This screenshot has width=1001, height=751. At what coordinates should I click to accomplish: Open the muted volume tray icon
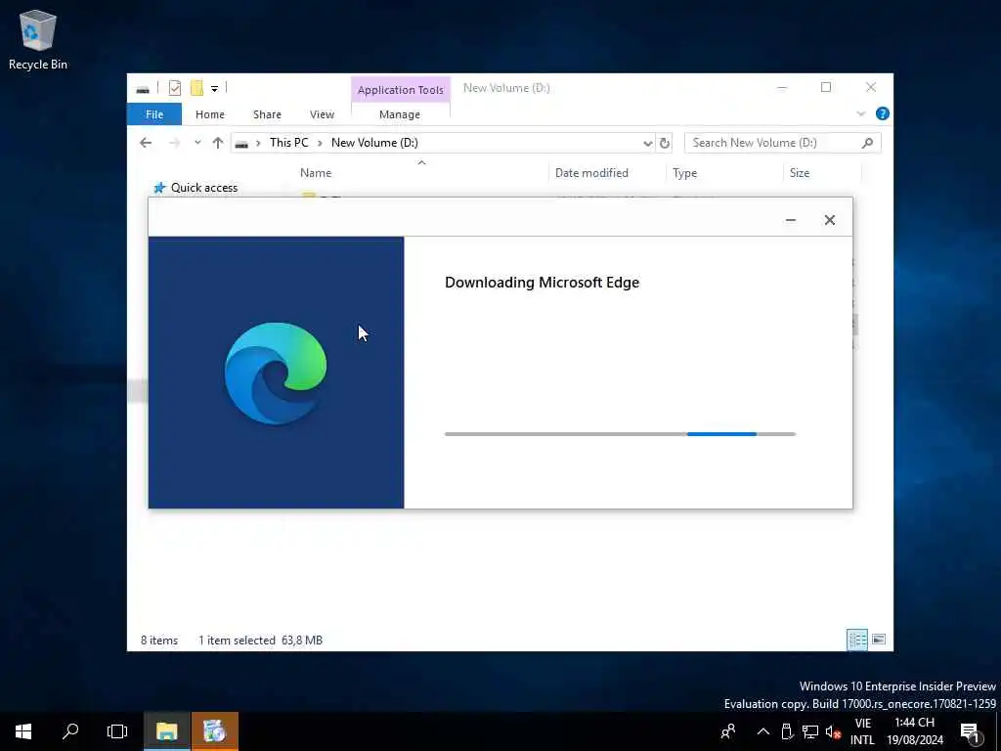point(833,731)
